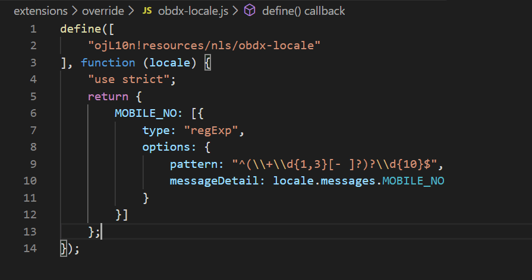Viewport: 532px width, 280px height.
Task: Click the pattern property on line 9
Action: (193, 164)
